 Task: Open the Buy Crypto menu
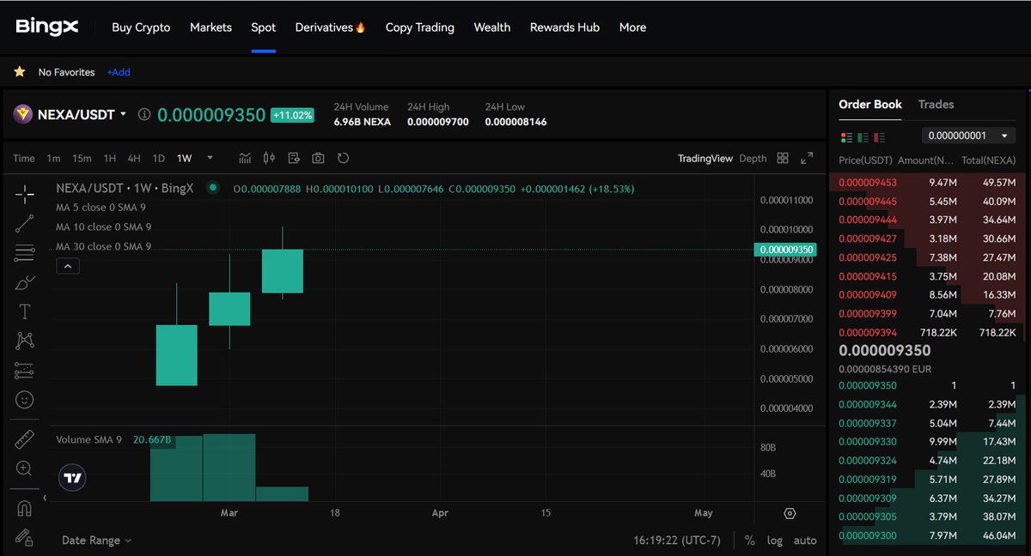[141, 27]
